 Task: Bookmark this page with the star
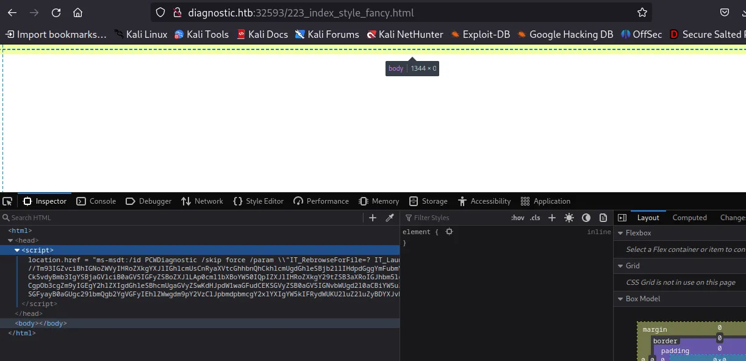(x=642, y=13)
